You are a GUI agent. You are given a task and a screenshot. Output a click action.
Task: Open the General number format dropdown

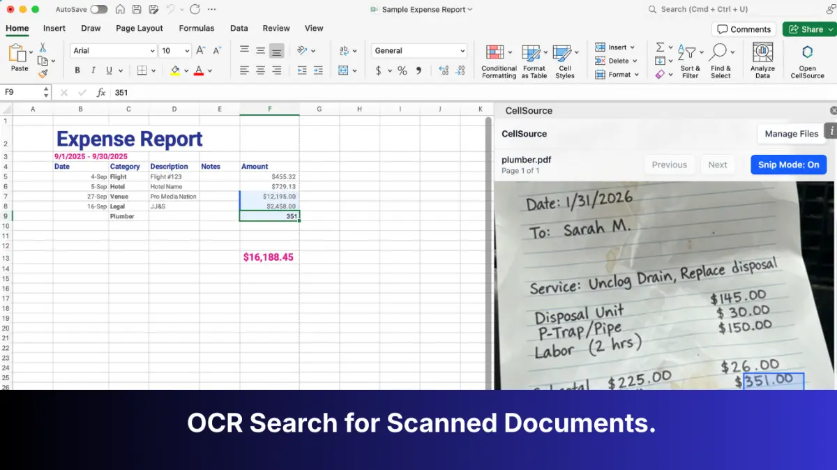tap(419, 51)
